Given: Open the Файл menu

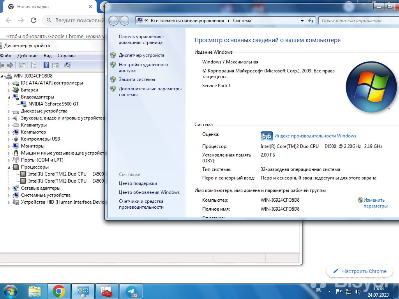Looking at the screenshot, I should 5,56.
